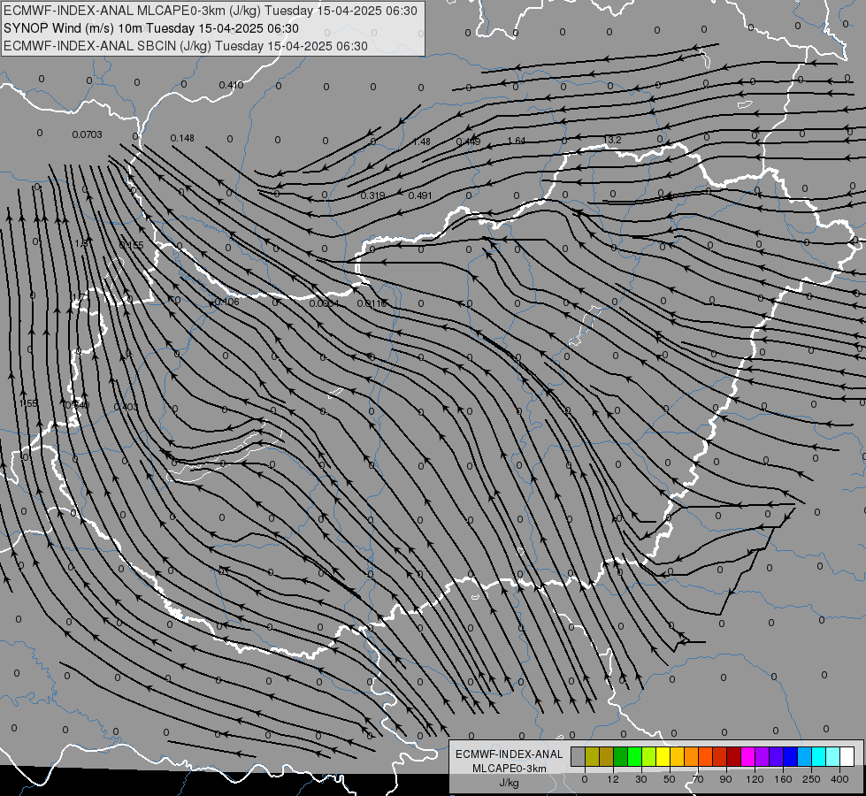The image size is (866, 796).
Task: Click the legend tick label '120'
Action: (755, 779)
